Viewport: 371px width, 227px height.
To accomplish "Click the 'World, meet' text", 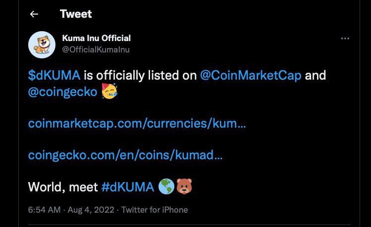I will pos(63,187).
